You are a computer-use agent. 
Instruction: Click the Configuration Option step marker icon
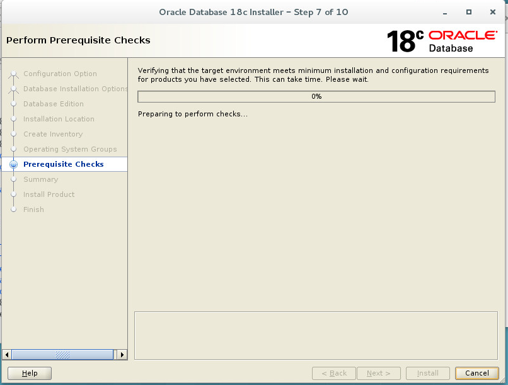14,74
